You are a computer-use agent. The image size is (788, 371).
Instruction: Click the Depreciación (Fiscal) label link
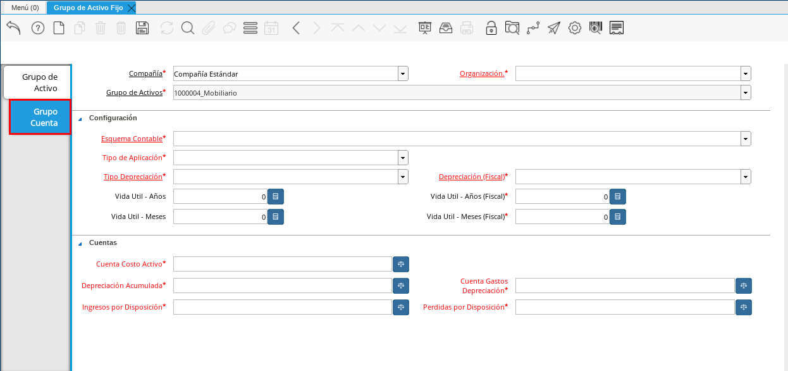471,176
